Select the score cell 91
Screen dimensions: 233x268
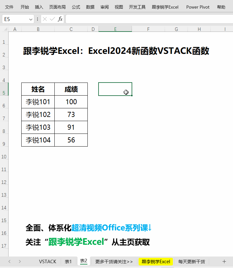coord(71,127)
